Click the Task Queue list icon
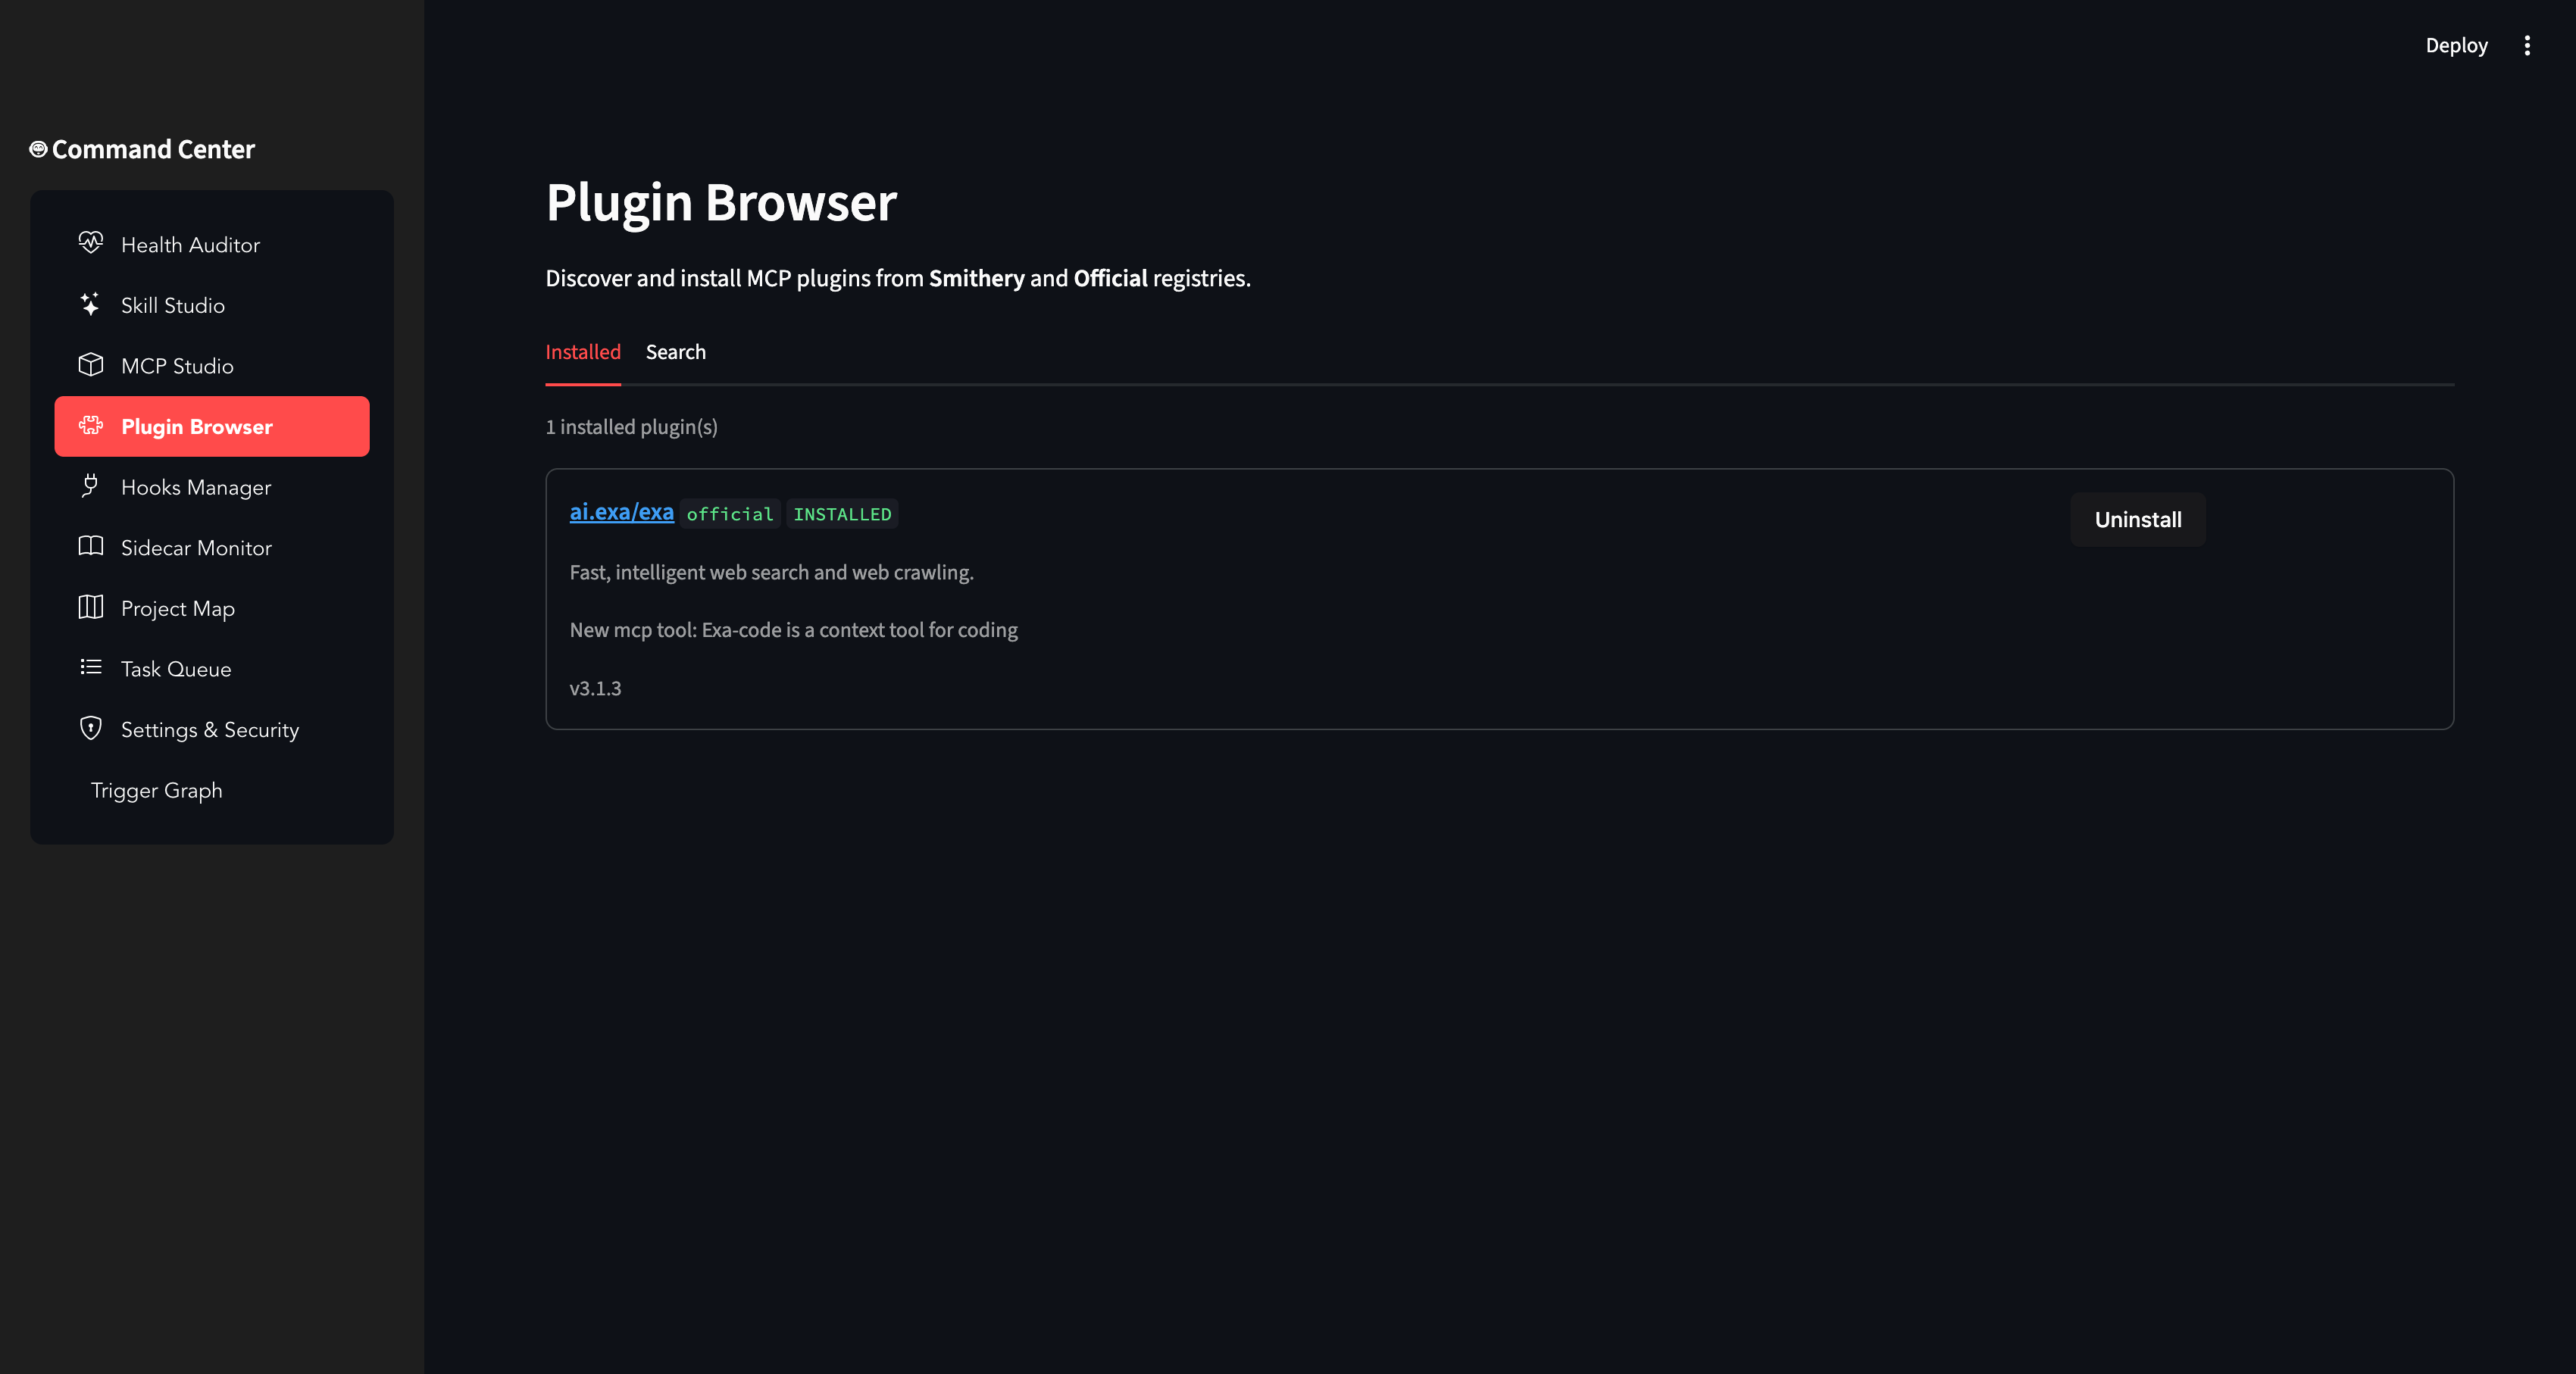 [x=91, y=668]
